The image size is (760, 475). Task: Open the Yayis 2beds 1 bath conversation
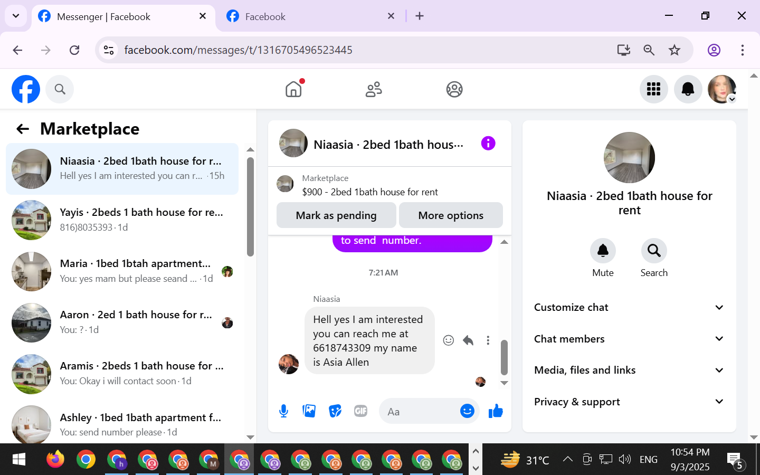click(122, 220)
